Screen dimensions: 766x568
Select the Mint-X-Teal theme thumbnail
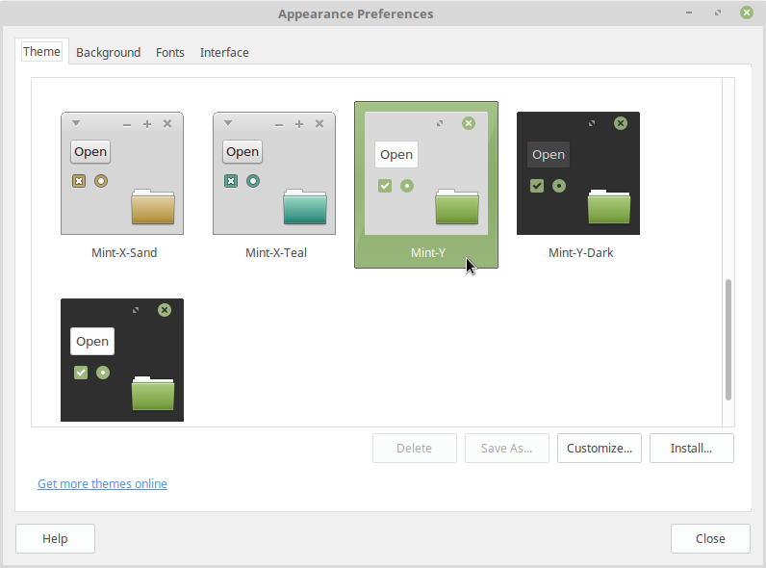click(274, 173)
